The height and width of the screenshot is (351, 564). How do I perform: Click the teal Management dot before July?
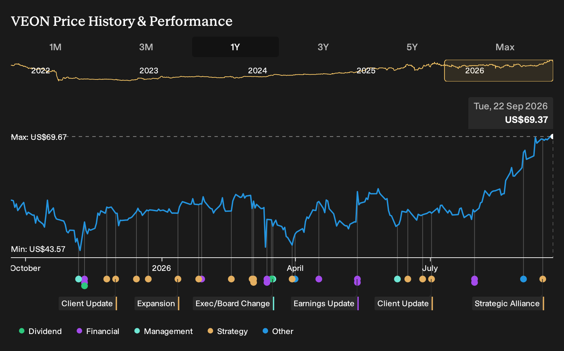(x=397, y=279)
